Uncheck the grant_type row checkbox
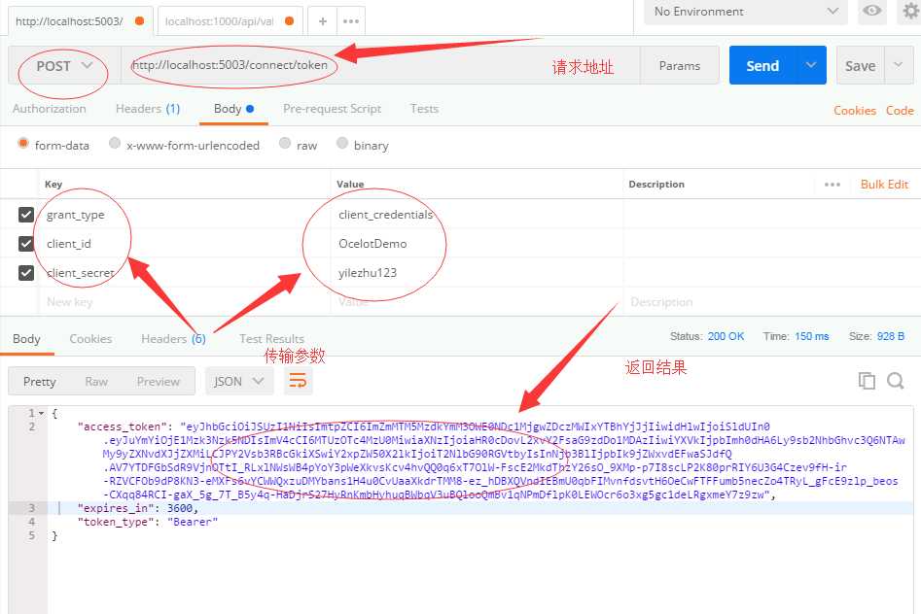The height and width of the screenshot is (614, 921). 26,215
